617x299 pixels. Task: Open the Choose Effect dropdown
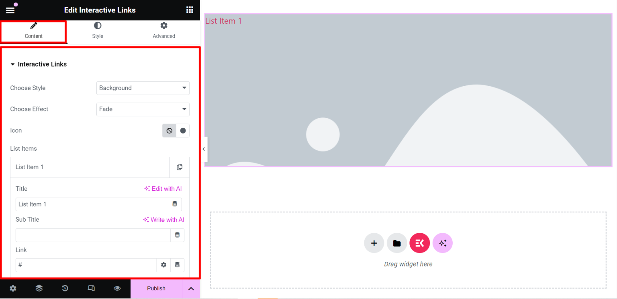pyautogui.click(x=143, y=109)
